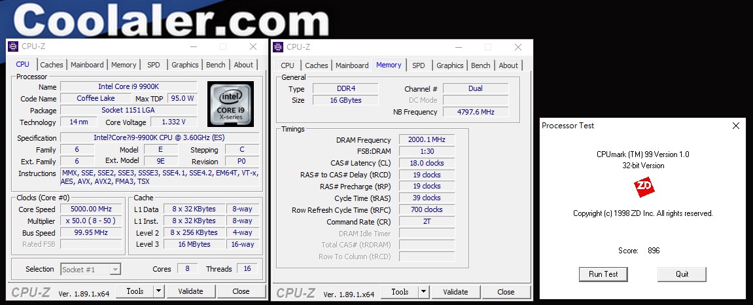Minimize the left CPU-Z window
Image resolution: width=753 pixels, height=305 pixels.
(x=194, y=46)
